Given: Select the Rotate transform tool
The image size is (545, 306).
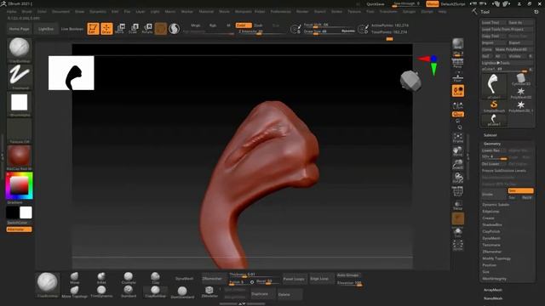Looking at the screenshot, I should pyautogui.click(x=147, y=28).
